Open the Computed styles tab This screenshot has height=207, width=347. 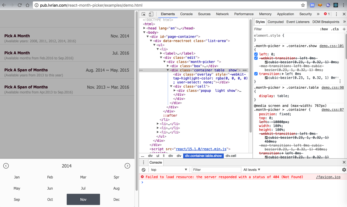tap(275, 22)
